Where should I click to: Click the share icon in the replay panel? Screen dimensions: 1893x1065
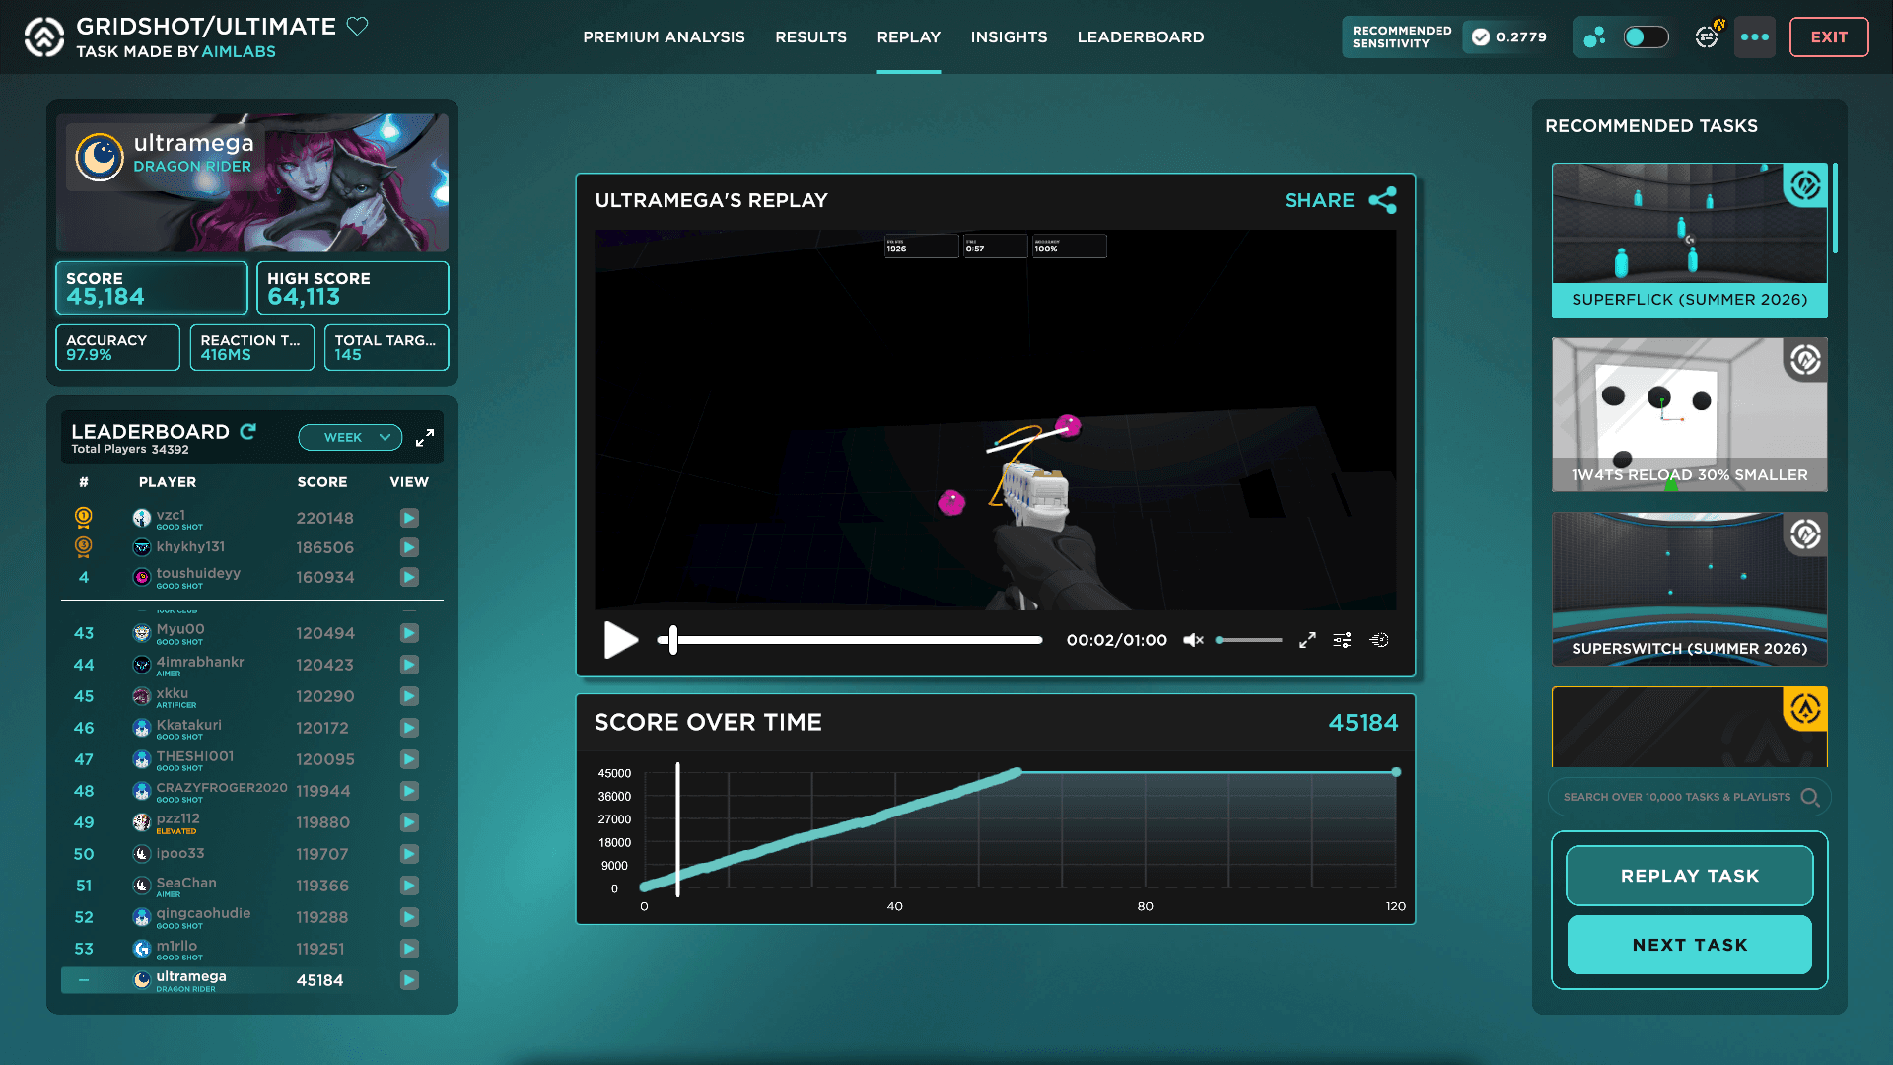(1383, 200)
